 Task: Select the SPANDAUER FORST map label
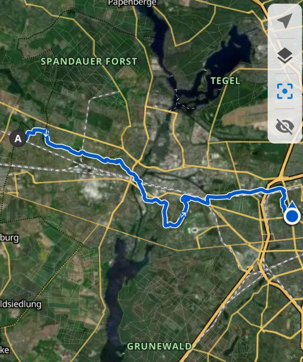88,62
